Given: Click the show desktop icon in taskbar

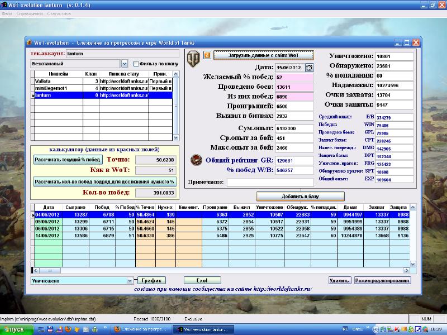Looking at the screenshot, I should pos(41,329).
